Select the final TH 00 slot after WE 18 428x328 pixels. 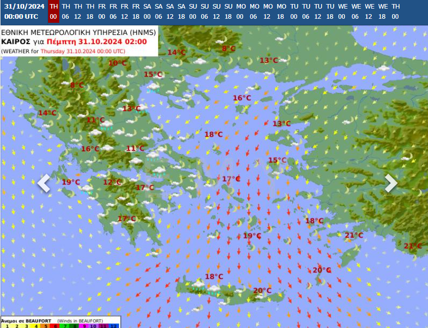(x=395, y=12)
